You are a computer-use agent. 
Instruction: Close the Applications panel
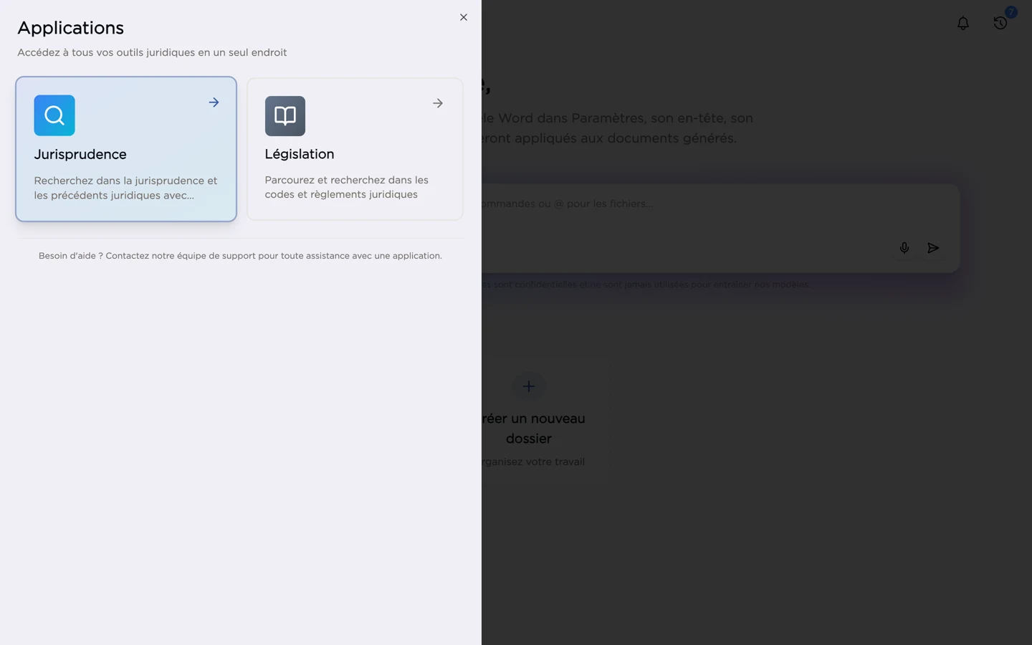pyautogui.click(x=464, y=17)
